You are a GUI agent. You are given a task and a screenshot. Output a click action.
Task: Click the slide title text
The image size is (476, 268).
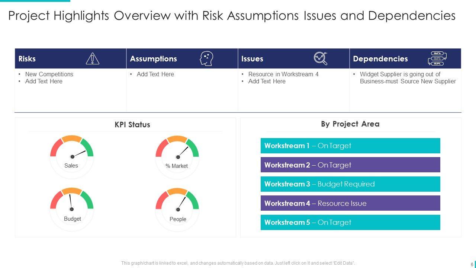(x=232, y=16)
